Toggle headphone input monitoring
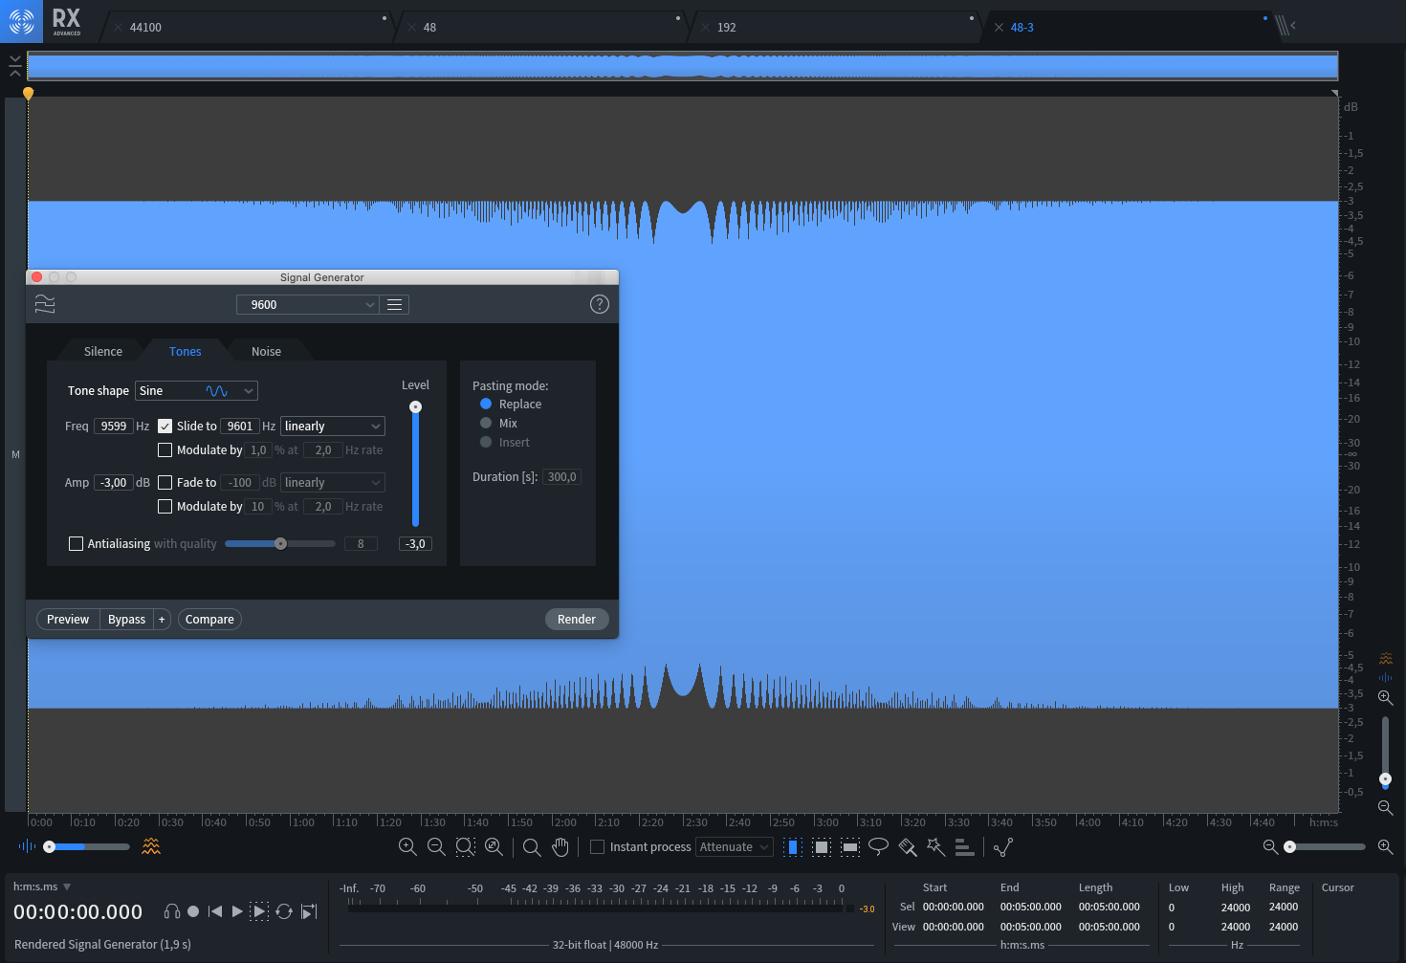1406x963 pixels. (172, 911)
